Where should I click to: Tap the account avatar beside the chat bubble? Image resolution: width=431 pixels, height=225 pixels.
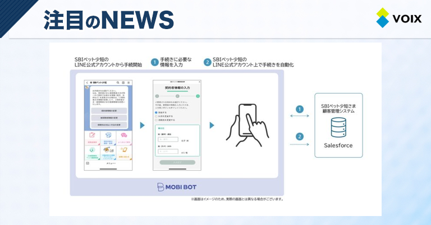point(87,88)
